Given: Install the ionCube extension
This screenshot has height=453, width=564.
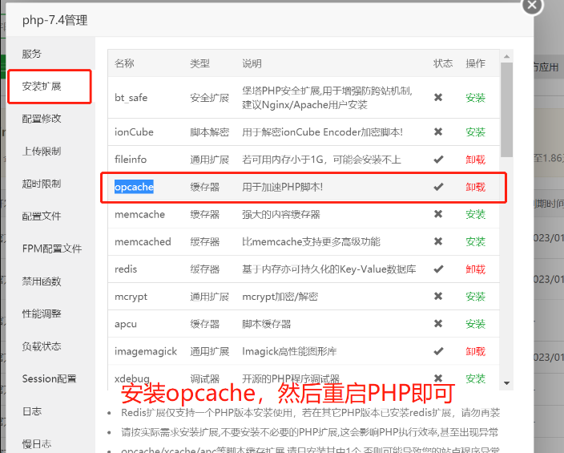Looking at the screenshot, I should [x=476, y=132].
